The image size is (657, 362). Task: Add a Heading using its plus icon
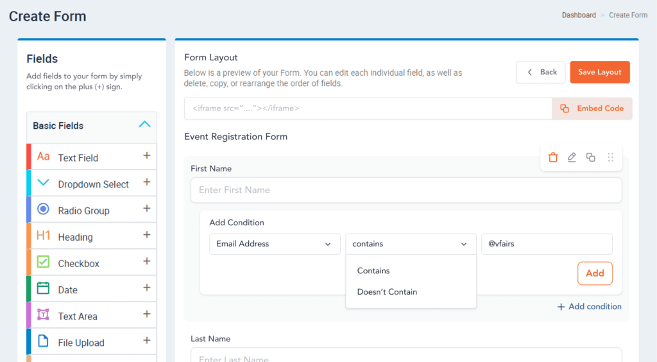tap(147, 235)
